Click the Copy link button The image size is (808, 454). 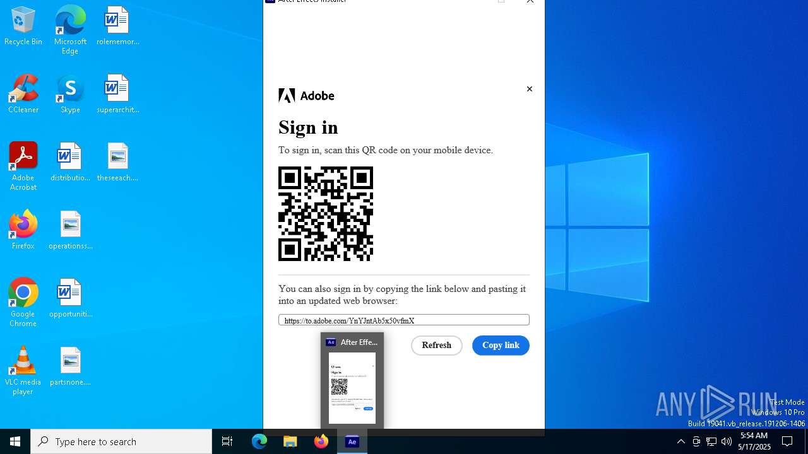click(501, 346)
